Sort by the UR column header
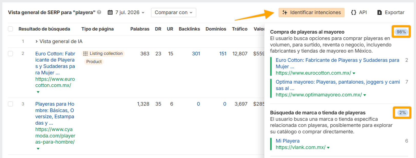Viewport: 416px width, 158px height. point(170,29)
